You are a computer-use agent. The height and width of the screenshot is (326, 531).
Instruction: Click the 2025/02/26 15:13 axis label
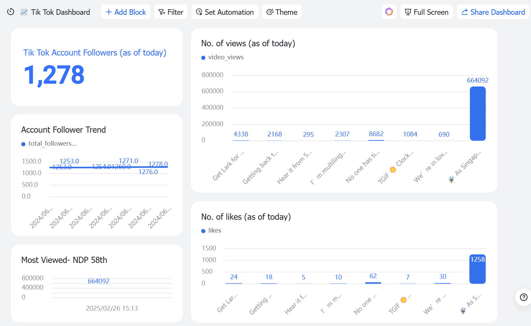(112, 308)
